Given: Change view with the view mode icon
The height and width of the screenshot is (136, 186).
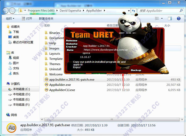Looking at the screenshot, I should pos(157,18).
